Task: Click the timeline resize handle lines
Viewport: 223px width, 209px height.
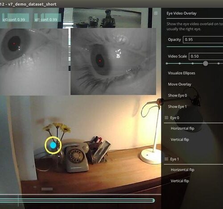Action: coord(47,189)
